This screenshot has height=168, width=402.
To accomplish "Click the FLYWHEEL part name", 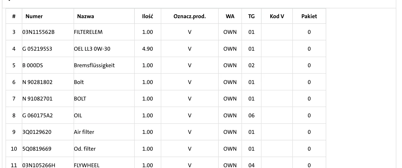I will [x=87, y=165].
